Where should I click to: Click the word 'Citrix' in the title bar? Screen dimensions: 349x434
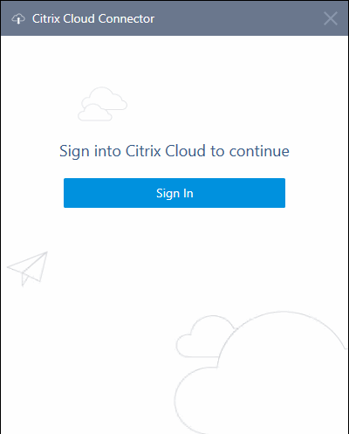point(46,19)
